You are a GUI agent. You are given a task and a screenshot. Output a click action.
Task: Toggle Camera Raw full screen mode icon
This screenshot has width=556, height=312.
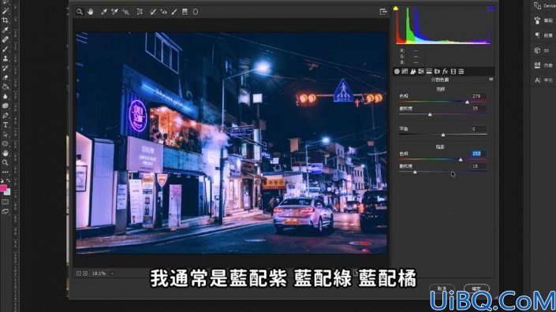pyautogui.click(x=383, y=12)
